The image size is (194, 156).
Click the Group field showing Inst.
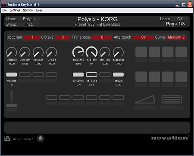tap(29, 24)
